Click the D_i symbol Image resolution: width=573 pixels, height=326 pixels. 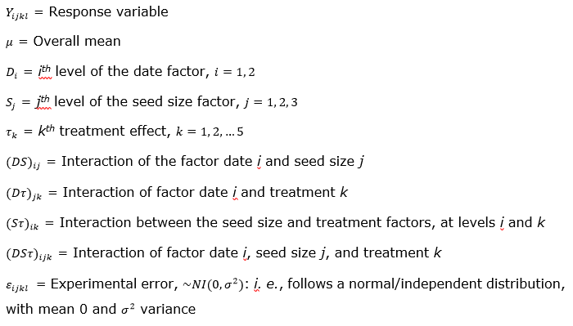pos(11,73)
